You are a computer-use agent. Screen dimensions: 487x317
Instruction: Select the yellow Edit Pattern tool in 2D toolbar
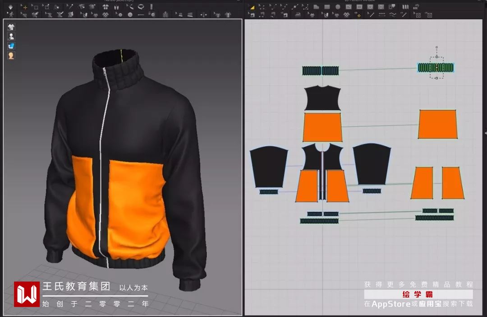(252, 7)
